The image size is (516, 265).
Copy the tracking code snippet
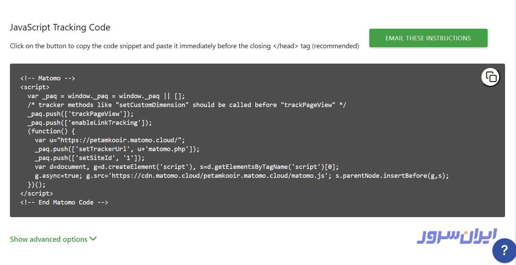pos(491,77)
